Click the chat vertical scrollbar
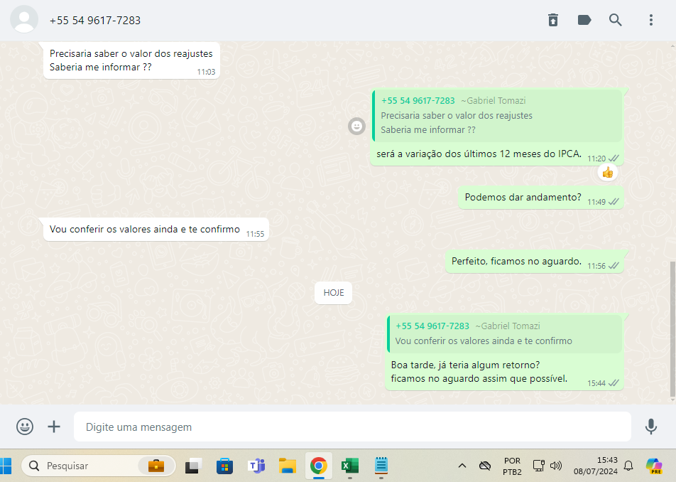The image size is (676, 482). coord(672,327)
